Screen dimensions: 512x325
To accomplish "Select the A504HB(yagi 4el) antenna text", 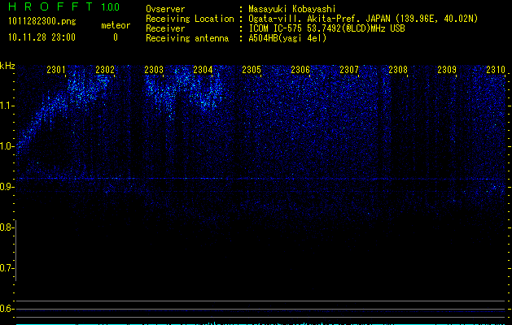I will pyautogui.click(x=287, y=38).
